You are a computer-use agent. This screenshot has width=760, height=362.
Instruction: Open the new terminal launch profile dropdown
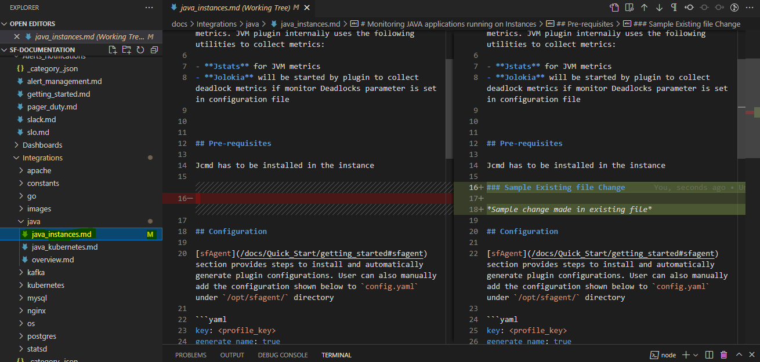point(694,354)
